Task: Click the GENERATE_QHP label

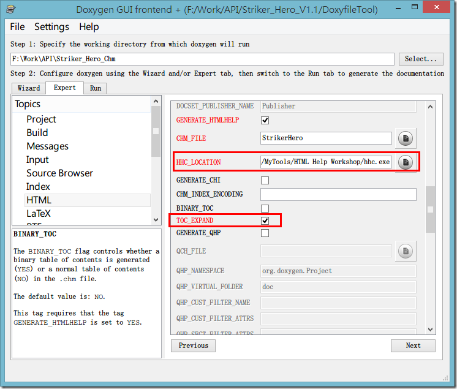Action: [x=198, y=233]
